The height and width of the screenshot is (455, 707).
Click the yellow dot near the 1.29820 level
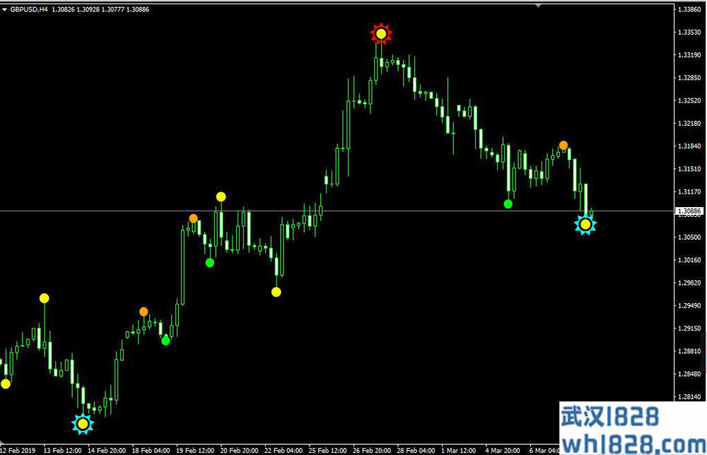pos(276,292)
